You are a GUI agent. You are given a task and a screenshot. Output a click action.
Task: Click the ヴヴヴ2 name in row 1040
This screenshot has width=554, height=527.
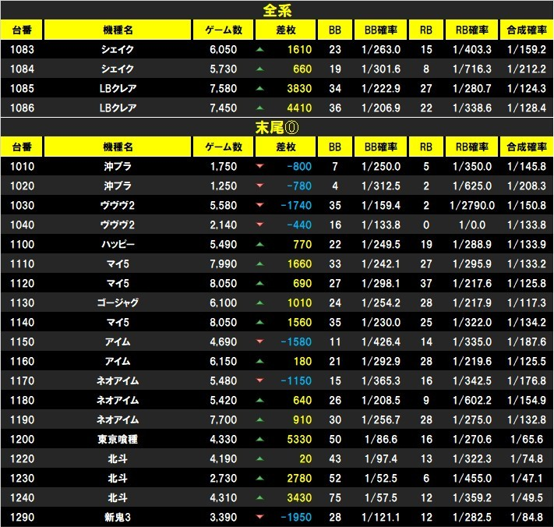click(x=118, y=225)
